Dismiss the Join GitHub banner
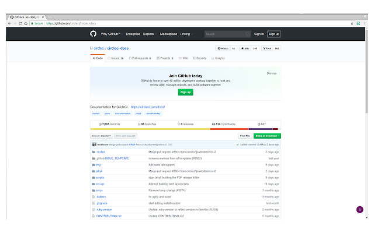Viewport: 374px width, 233px height. point(271,73)
